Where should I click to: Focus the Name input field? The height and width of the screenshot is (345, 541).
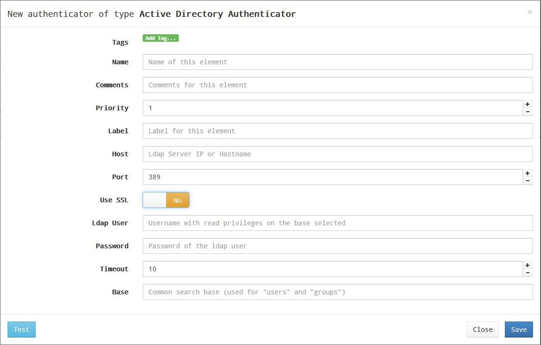337,62
